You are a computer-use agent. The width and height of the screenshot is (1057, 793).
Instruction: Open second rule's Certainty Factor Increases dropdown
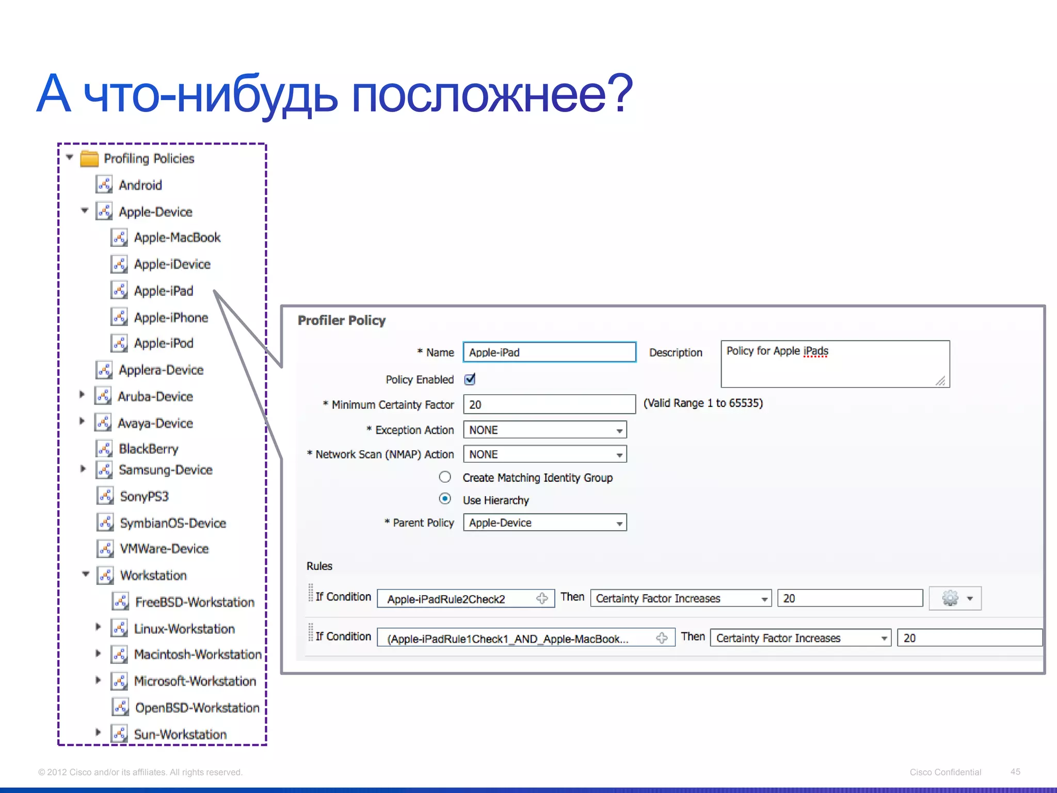coord(800,638)
